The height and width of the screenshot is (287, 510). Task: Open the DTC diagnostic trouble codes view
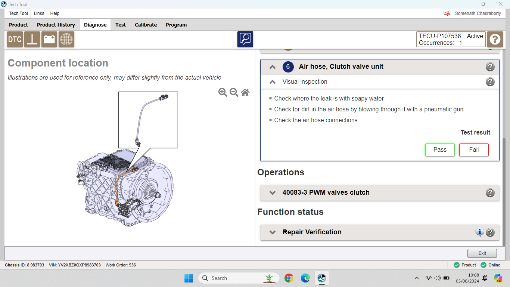point(15,39)
